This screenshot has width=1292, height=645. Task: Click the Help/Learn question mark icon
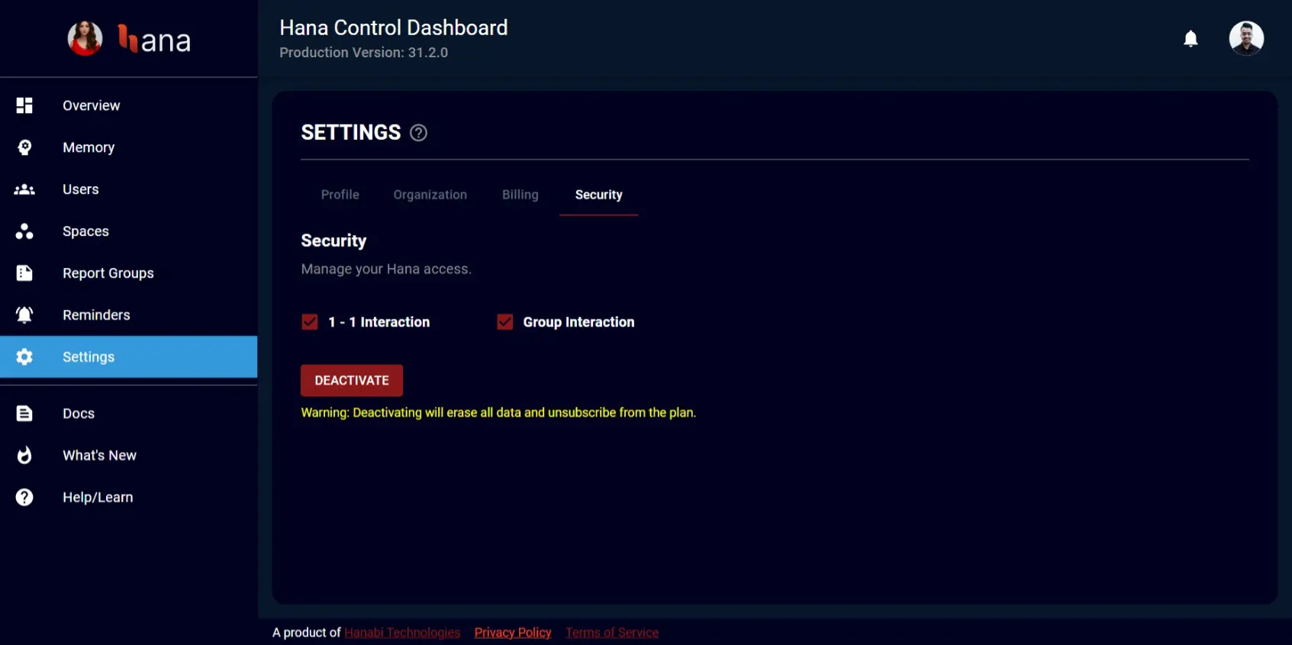(24, 498)
